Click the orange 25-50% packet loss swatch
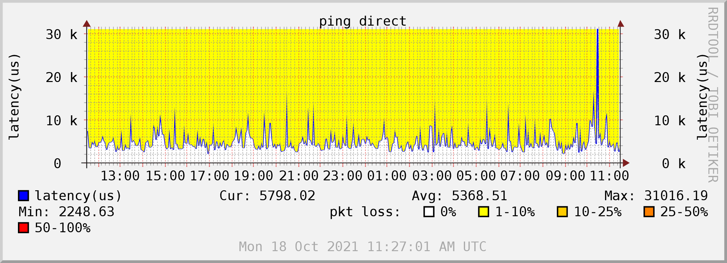The width and height of the screenshot is (727, 263). (649, 212)
